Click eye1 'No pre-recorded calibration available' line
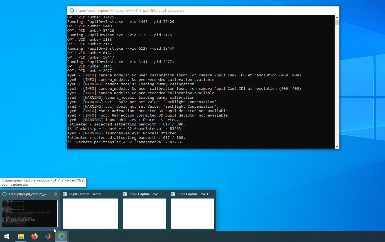Image resolution: width=385 pixels, height=242 pixels. coord(141,93)
